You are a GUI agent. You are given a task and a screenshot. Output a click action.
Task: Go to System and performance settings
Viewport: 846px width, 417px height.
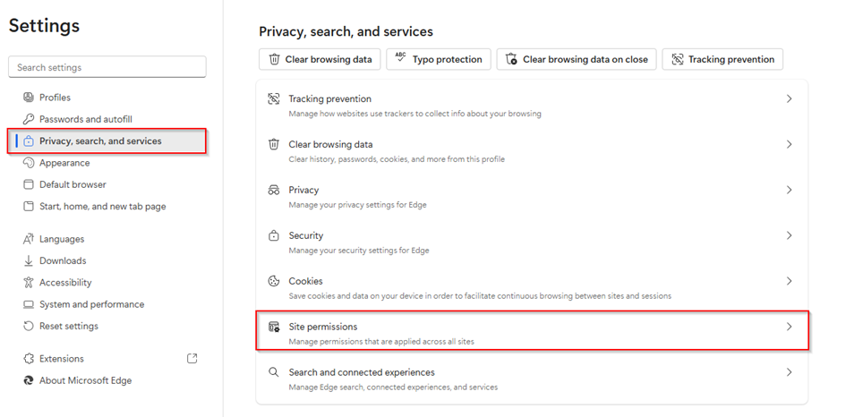pyautogui.click(x=91, y=304)
